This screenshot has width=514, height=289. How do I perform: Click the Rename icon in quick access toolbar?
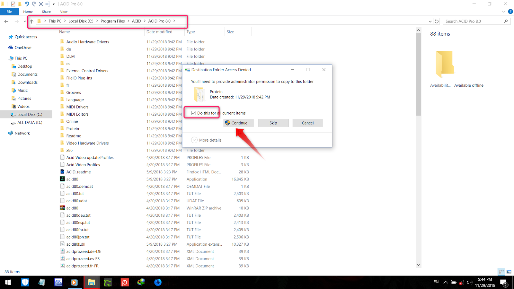pos(48,4)
